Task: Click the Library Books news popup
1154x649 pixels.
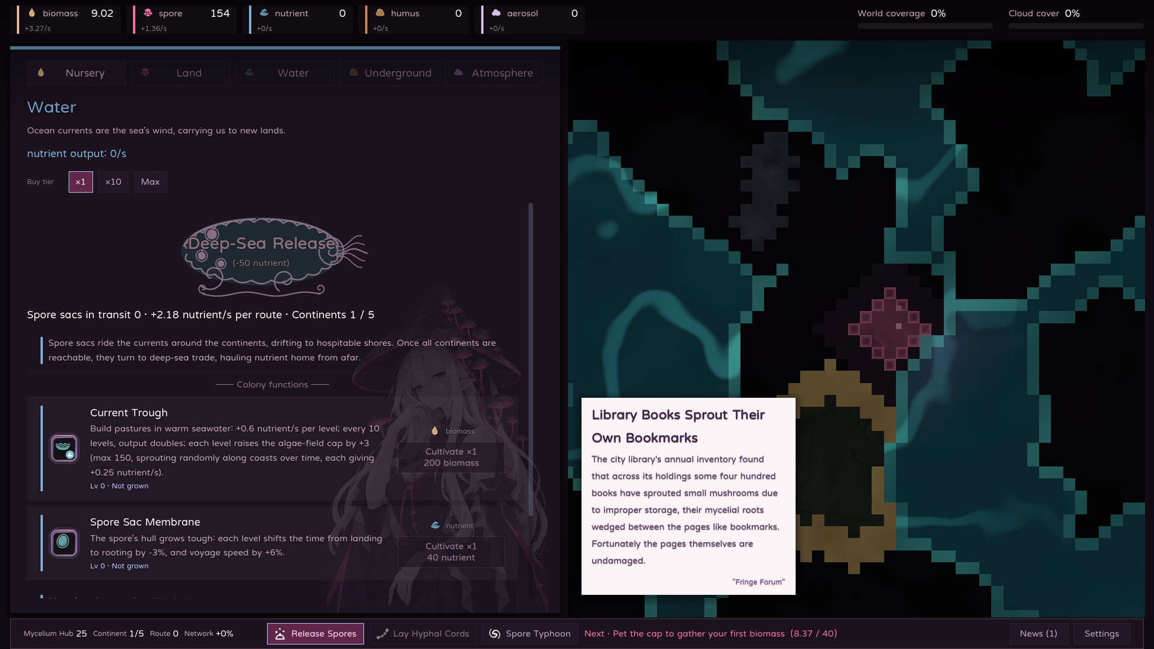Action: [688, 496]
